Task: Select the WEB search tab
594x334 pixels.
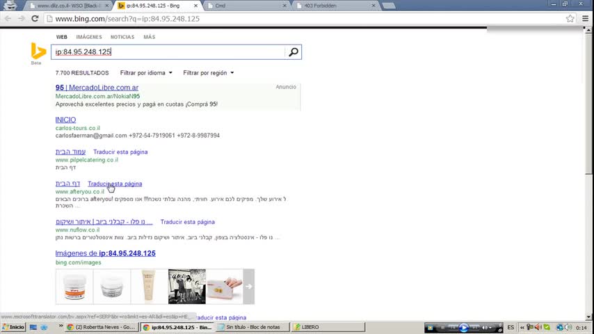Action: pos(61,37)
